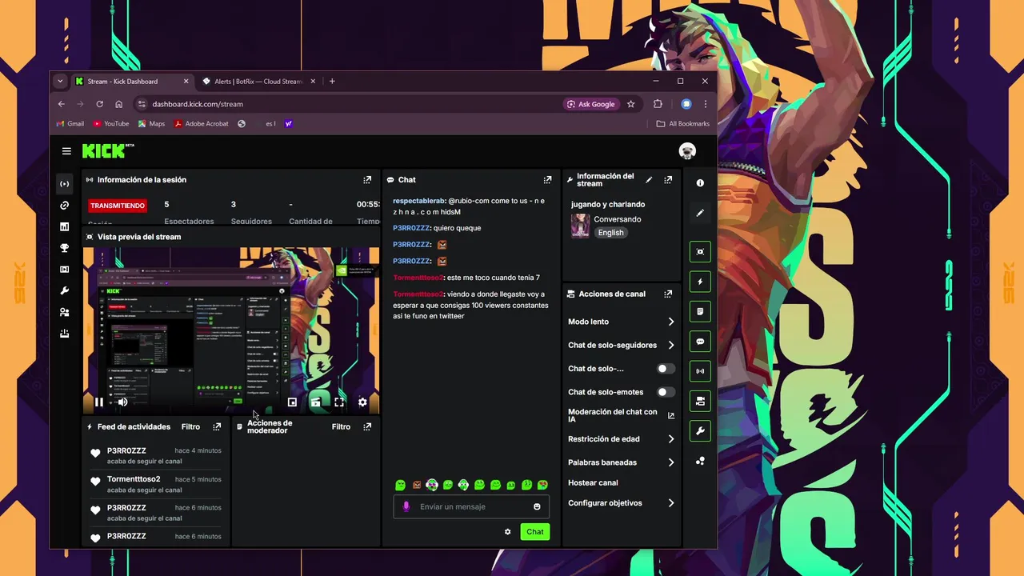Open stream preview settings gear
The width and height of the screenshot is (1024, 576).
tap(362, 402)
